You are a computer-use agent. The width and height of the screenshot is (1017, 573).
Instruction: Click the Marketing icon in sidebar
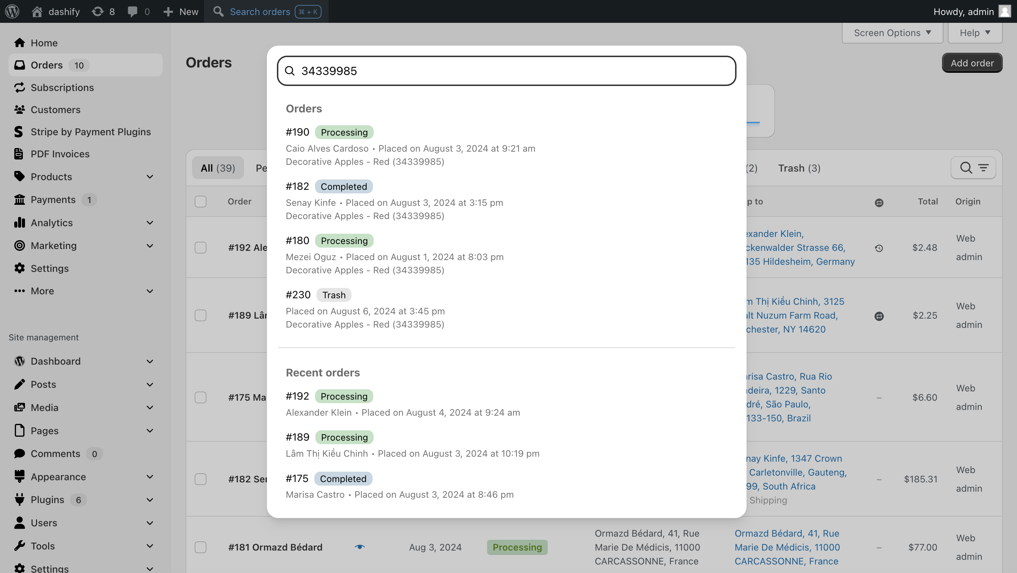pos(19,245)
